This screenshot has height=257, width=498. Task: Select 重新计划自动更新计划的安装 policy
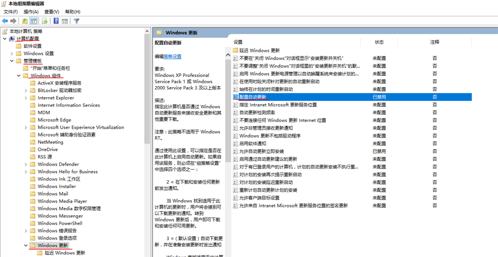268,190
